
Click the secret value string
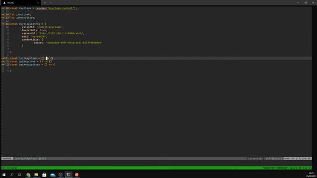coord(74,43)
